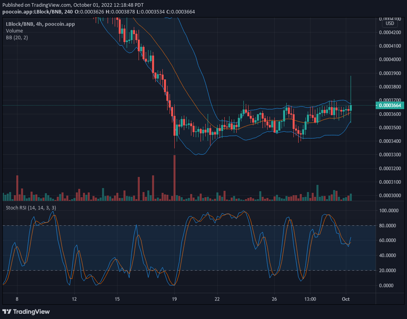Click the 0.0003000 price axis label
407x319 pixels.
(x=390, y=196)
